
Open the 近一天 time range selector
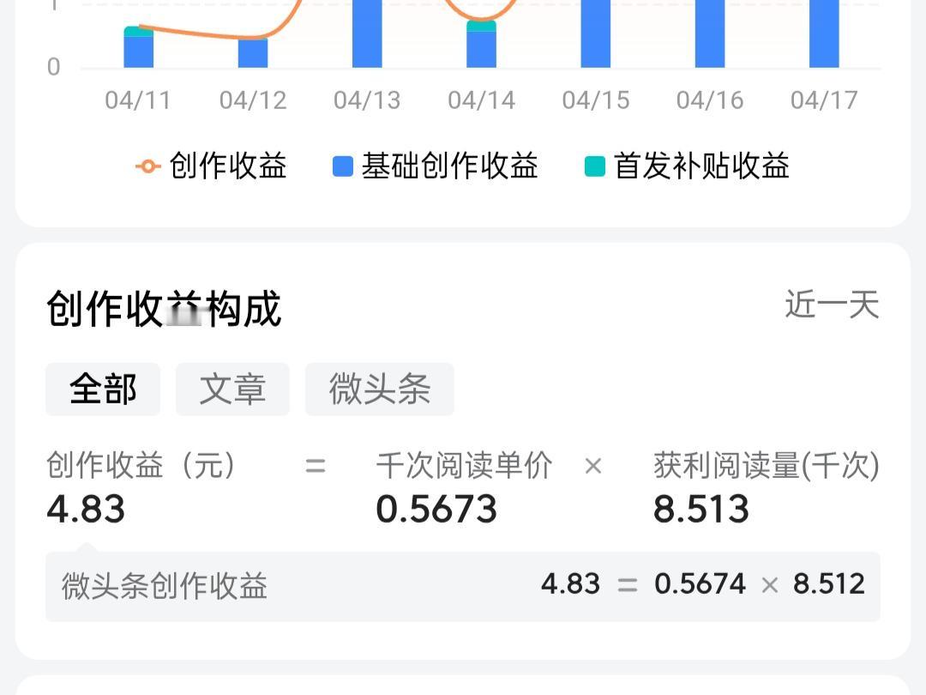[832, 305]
